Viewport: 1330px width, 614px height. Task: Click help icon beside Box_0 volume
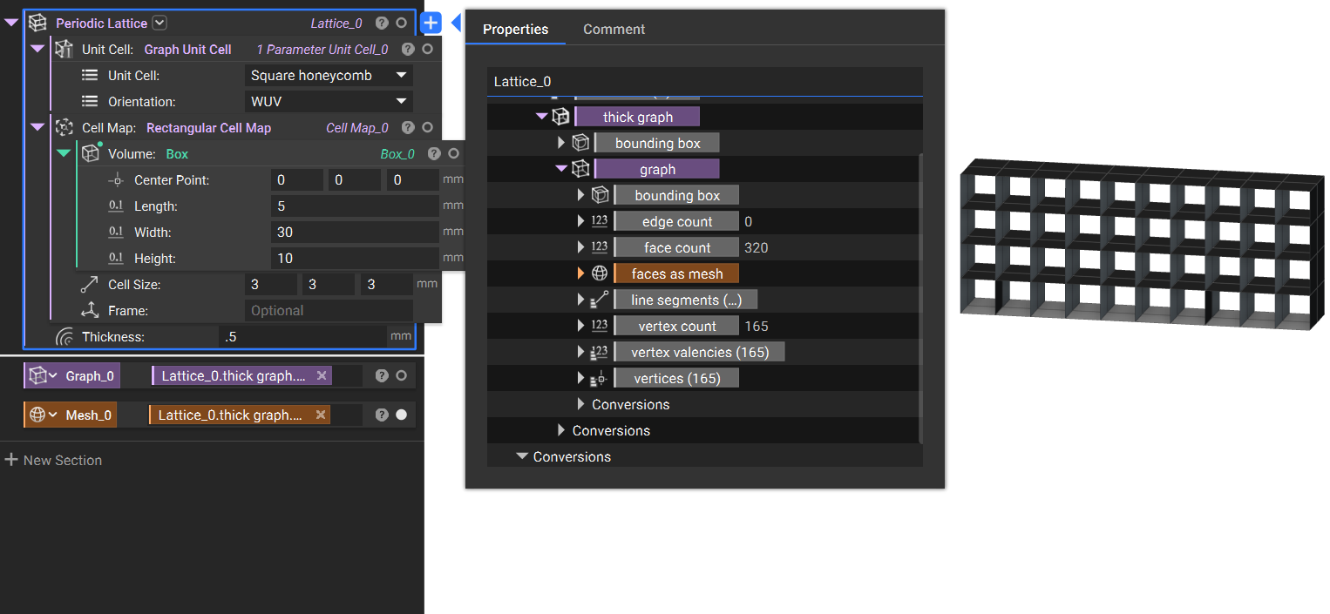coord(434,154)
